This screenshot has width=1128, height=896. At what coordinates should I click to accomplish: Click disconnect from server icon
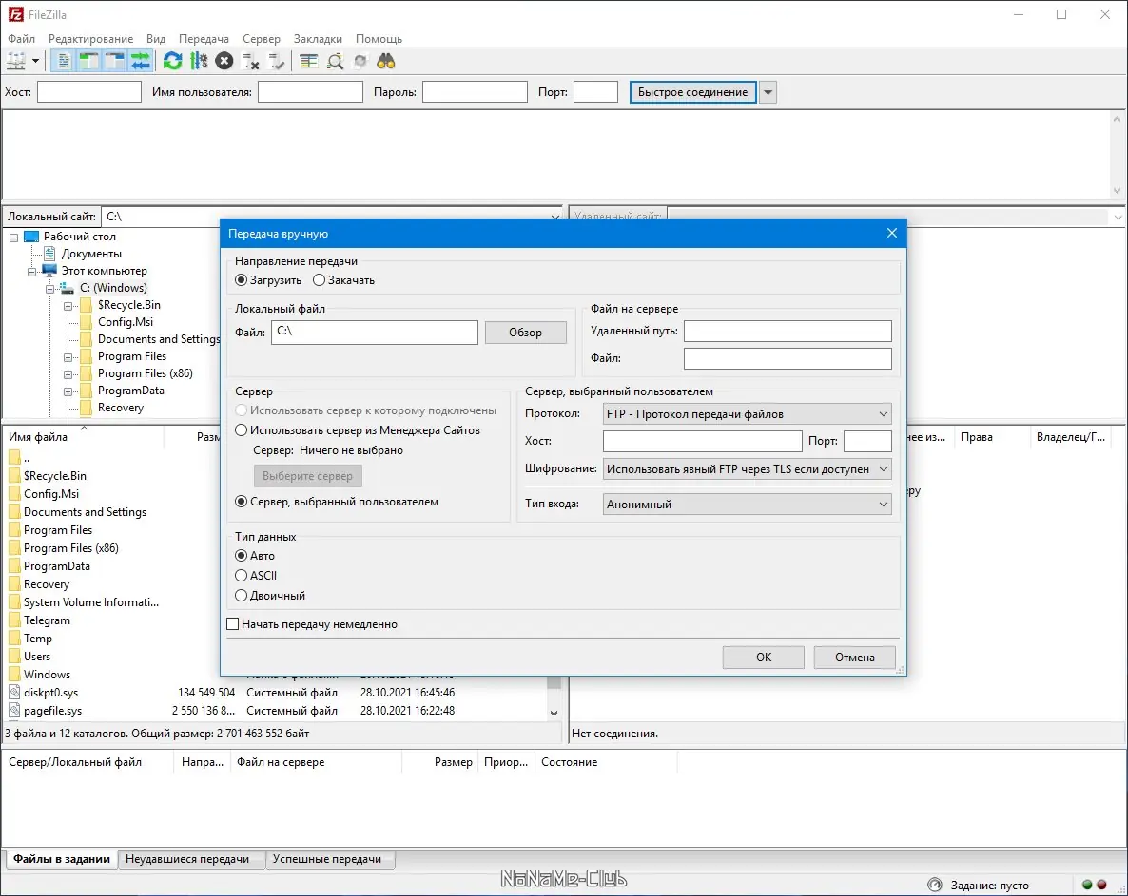250,62
